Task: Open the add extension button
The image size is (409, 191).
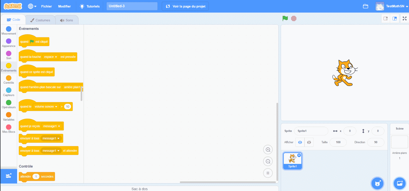Action: pyautogui.click(x=9, y=176)
